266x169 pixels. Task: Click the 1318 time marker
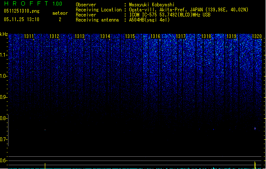click(206, 36)
